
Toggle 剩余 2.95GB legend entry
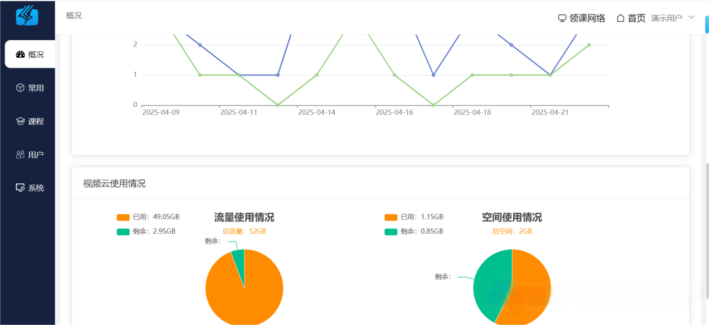[x=146, y=231]
